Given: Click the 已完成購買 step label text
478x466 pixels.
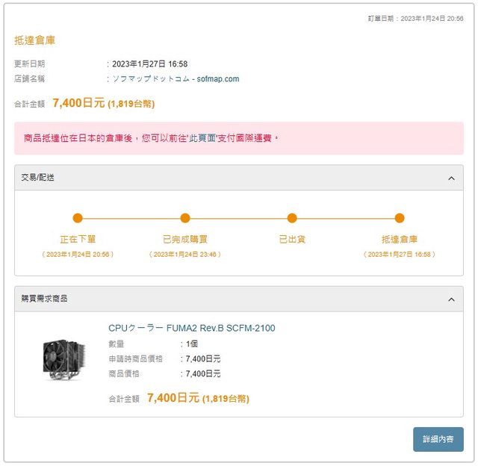Looking at the screenshot, I should pos(185,240).
